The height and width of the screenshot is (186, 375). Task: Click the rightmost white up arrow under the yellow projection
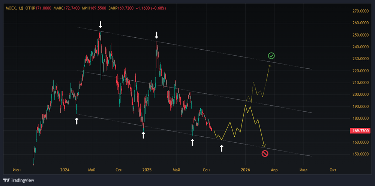tap(222, 148)
